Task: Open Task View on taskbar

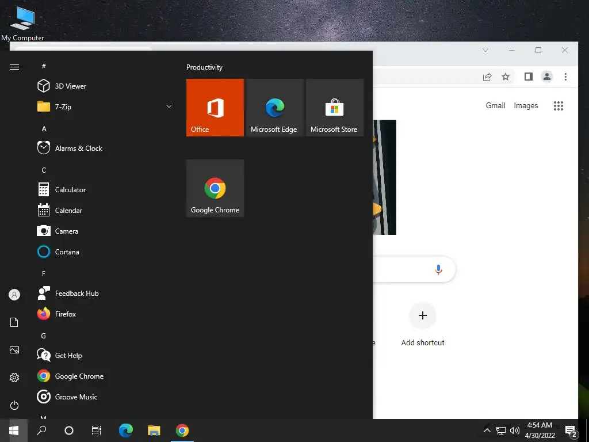Action: click(97, 430)
